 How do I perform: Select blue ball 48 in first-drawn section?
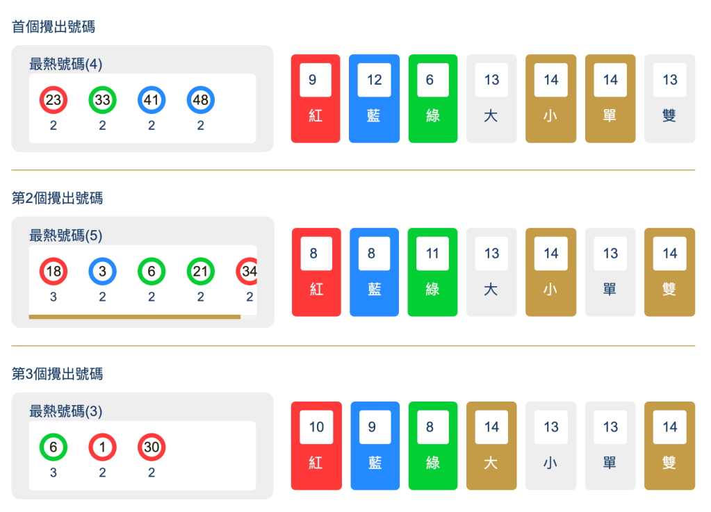click(x=200, y=100)
